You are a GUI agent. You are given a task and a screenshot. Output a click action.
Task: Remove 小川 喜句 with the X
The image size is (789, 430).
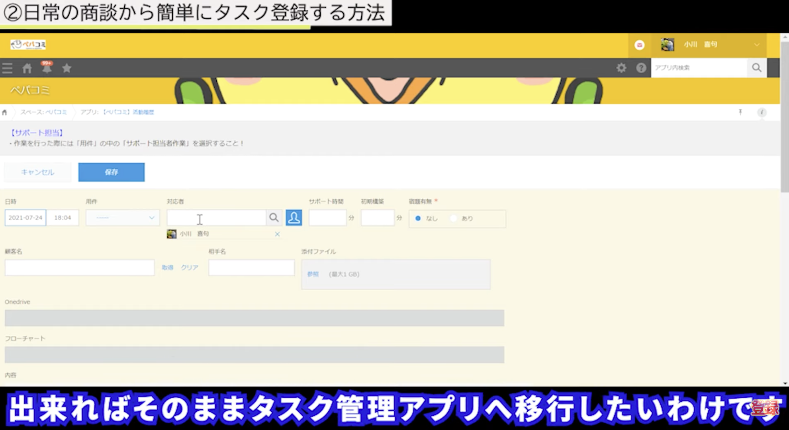277,234
